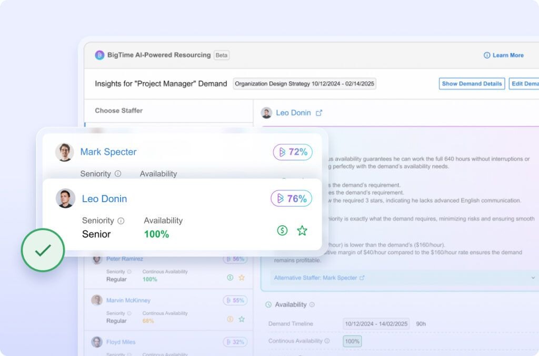Click the dollar icon on Leo Donin's card

282,231
